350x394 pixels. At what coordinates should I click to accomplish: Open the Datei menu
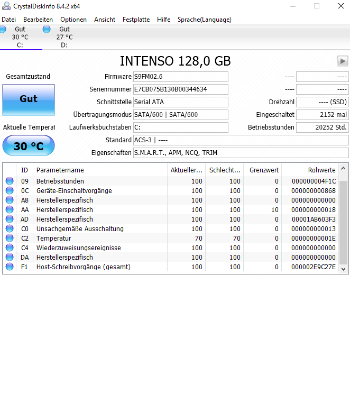coord(9,20)
